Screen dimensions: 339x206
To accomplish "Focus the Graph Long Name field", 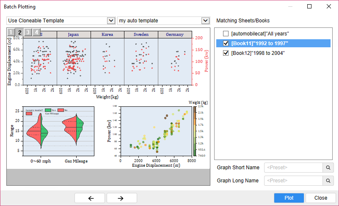I will [293, 181].
